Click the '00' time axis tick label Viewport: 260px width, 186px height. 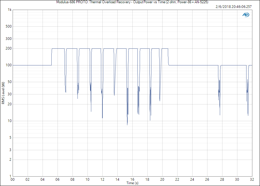pyautogui.click(x=13, y=179)
